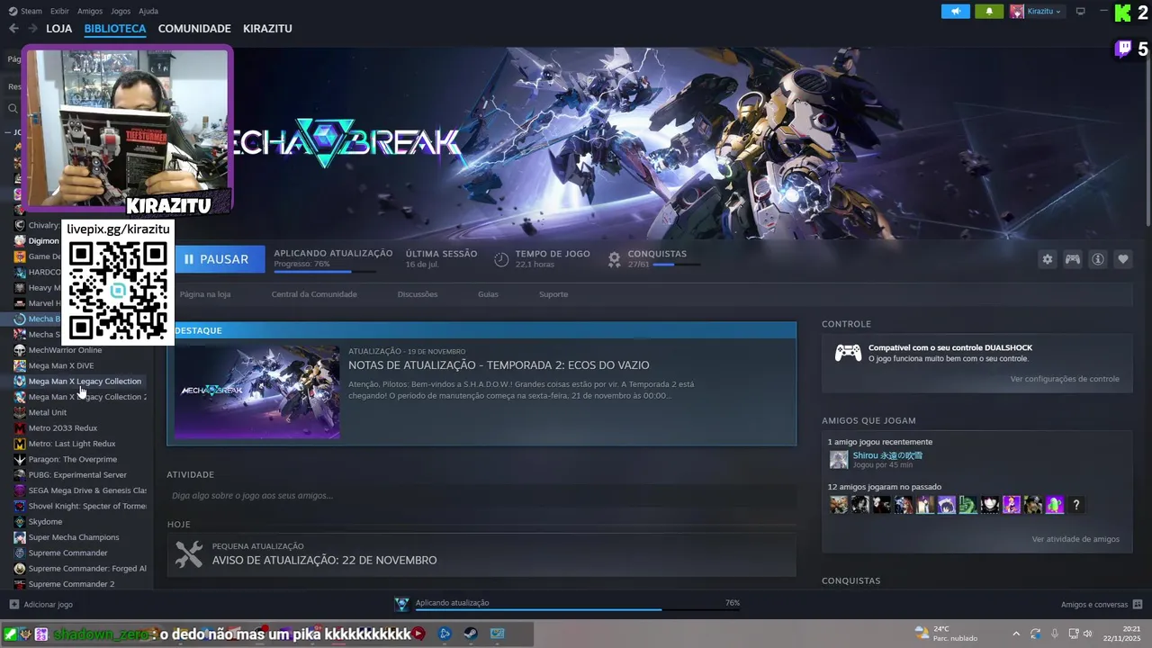Open controller layout icon beside the gear
1152x648 pixels.
1073,259
